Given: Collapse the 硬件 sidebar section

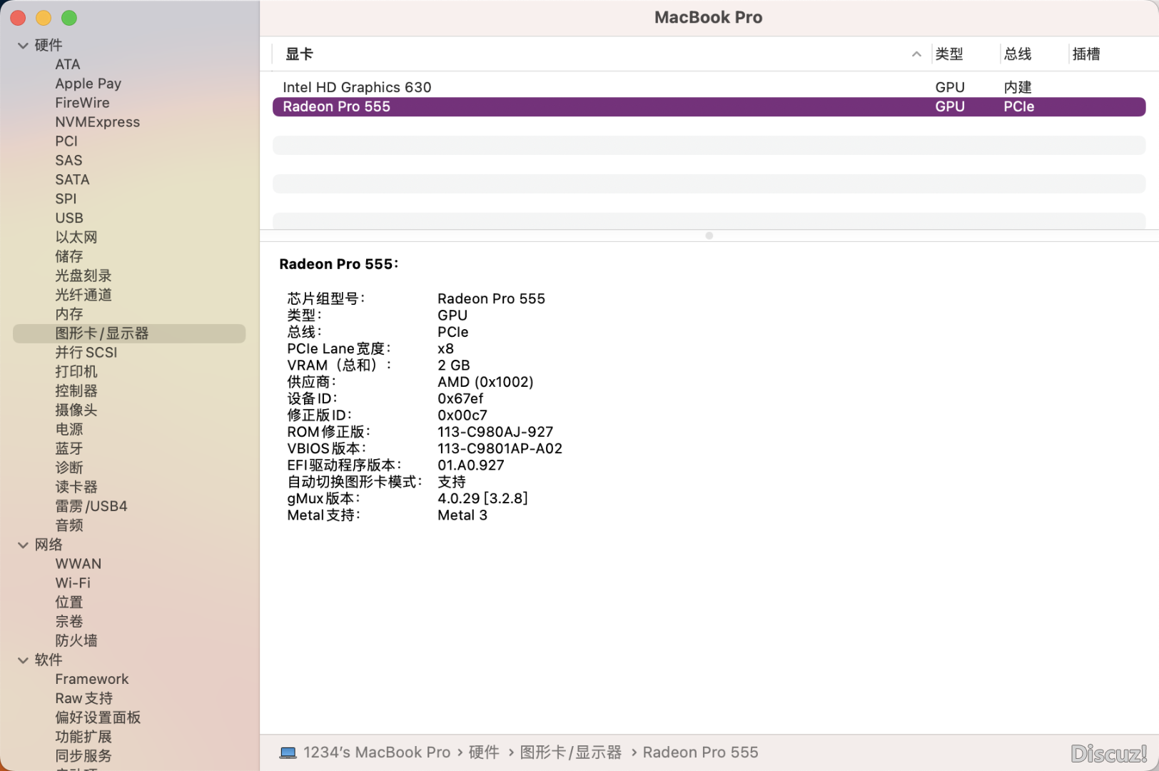Looking at the screenshot, I should pyautogui.click(x=23, y=45).
